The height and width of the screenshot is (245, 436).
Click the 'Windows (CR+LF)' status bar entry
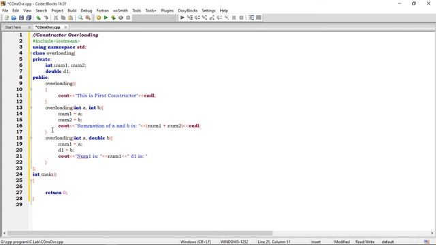click(196, 242)
